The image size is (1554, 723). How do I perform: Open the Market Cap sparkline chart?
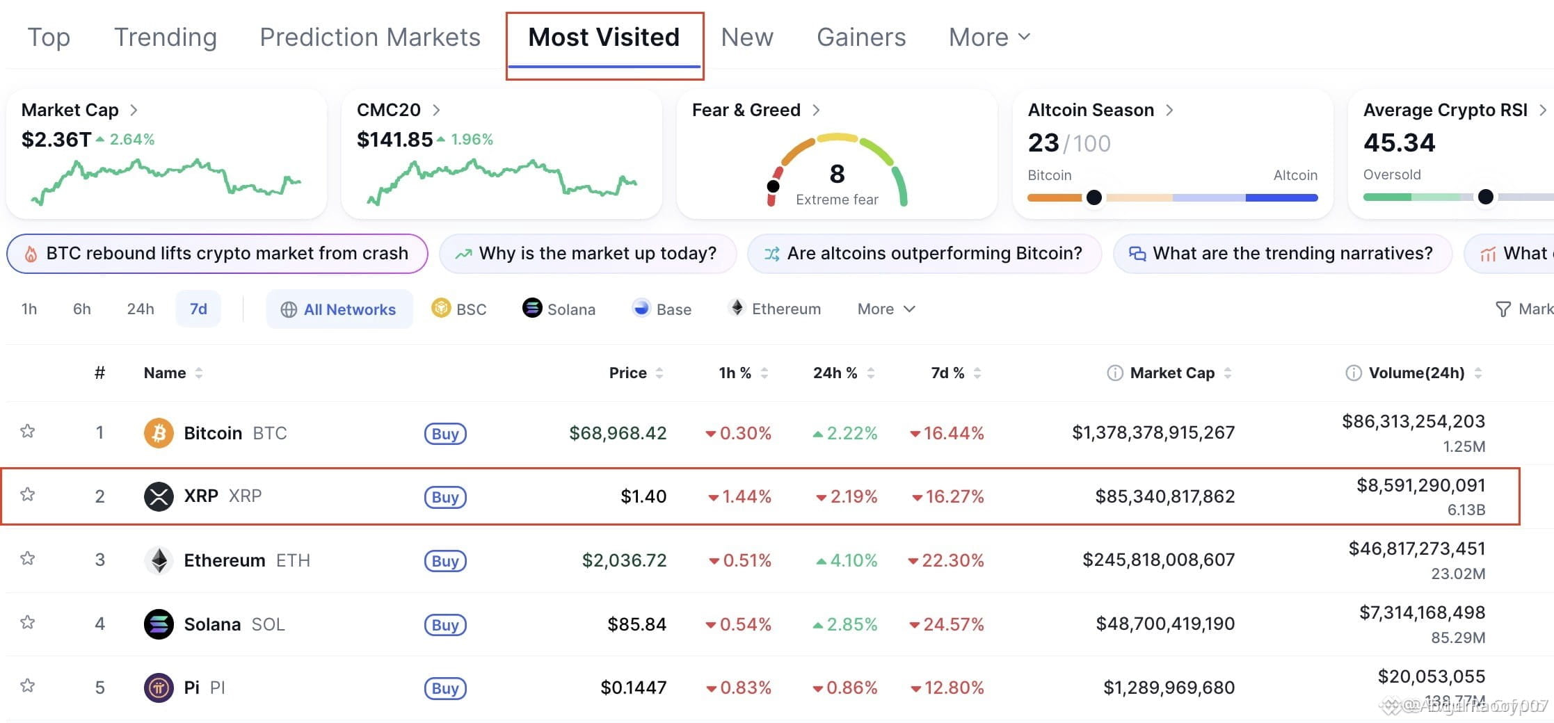point(166,181)
